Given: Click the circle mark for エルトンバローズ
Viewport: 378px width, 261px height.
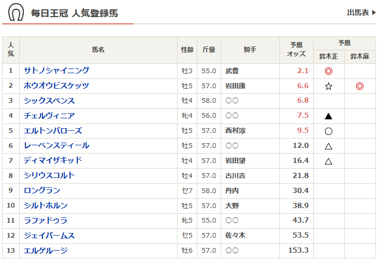Looking at the screenshot, I should pos(328,131).
